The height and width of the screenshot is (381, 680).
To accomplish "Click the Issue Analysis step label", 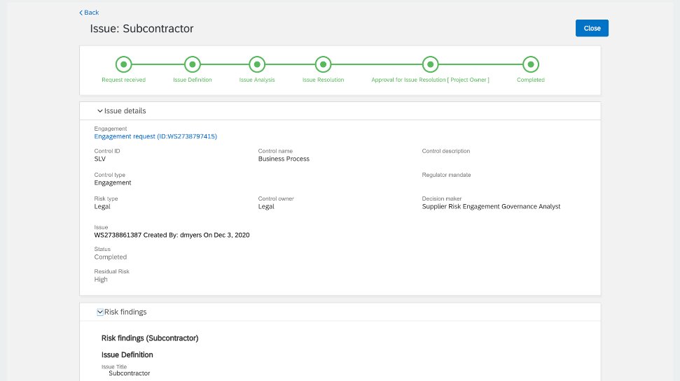I will [257, 80].
